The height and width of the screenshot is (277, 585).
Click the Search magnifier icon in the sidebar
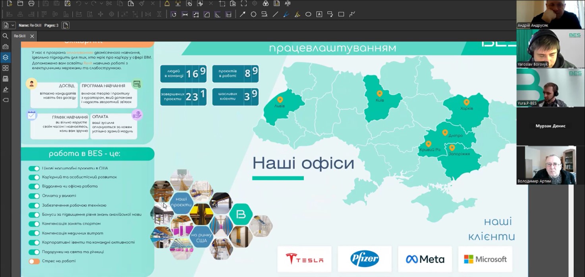tap(6, 36)
